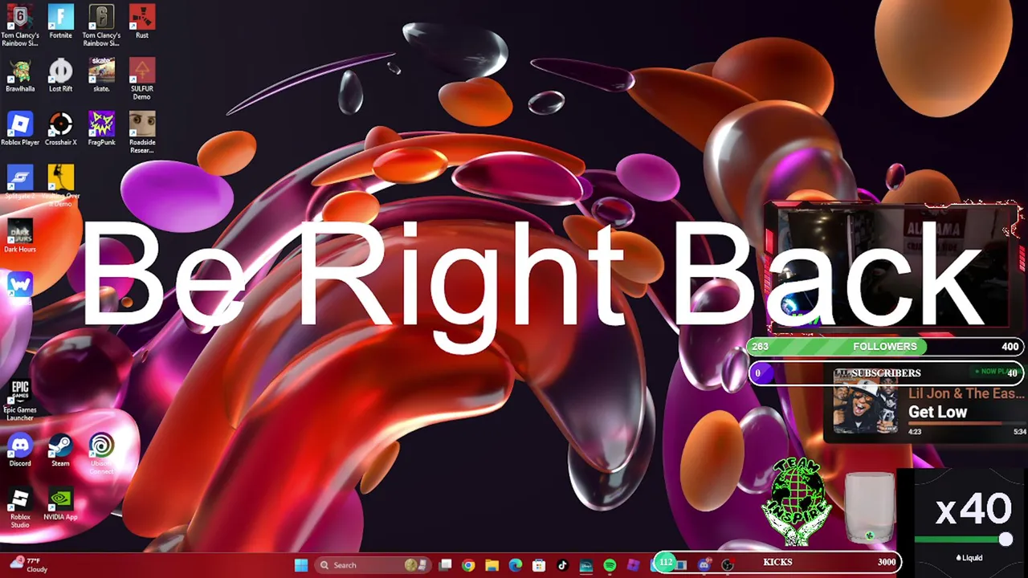Open Task View from the taskbar
1028x578 pixels.
point(445,565)
